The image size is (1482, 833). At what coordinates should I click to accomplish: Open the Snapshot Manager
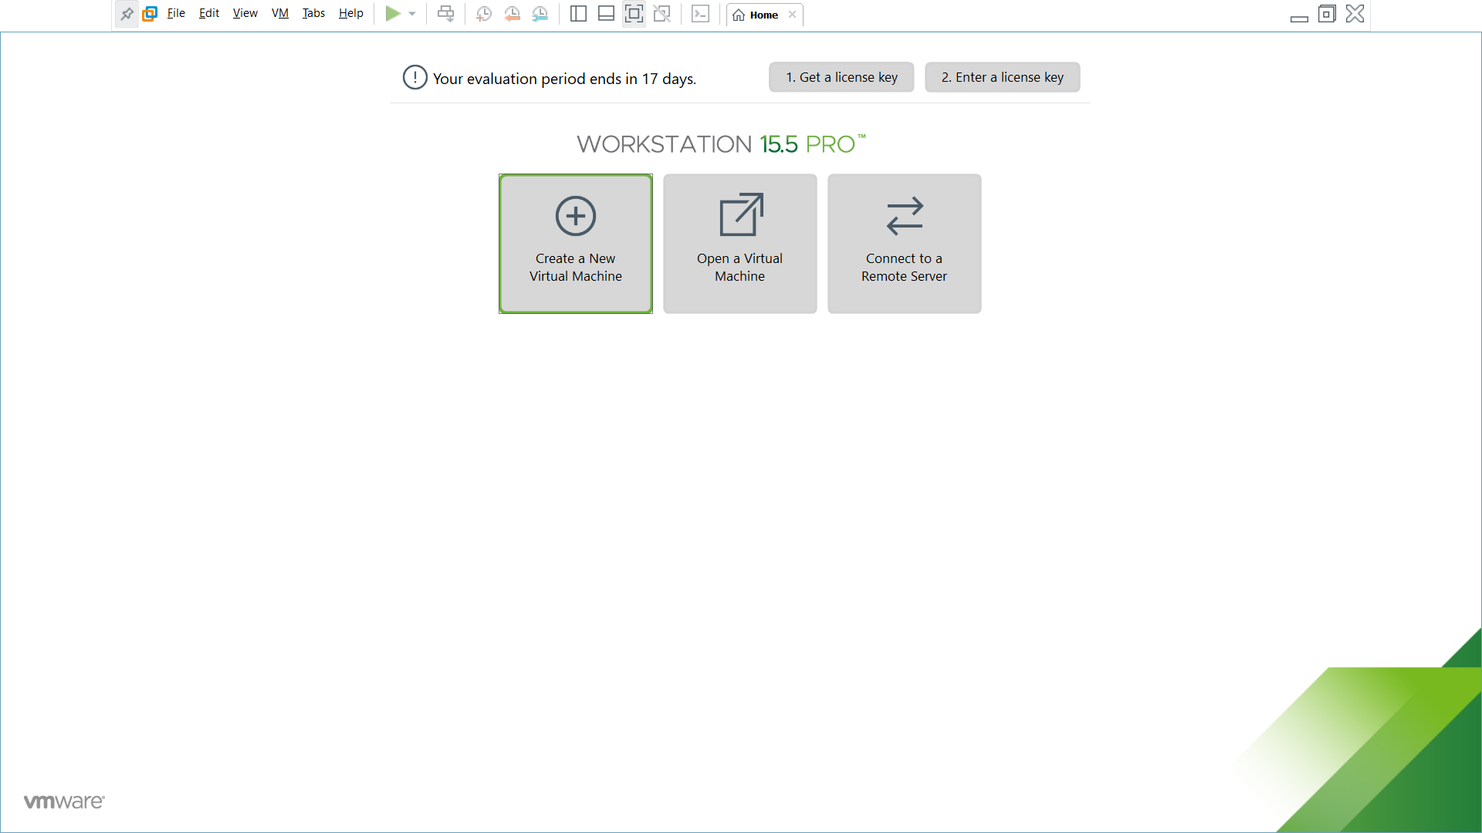540,13
